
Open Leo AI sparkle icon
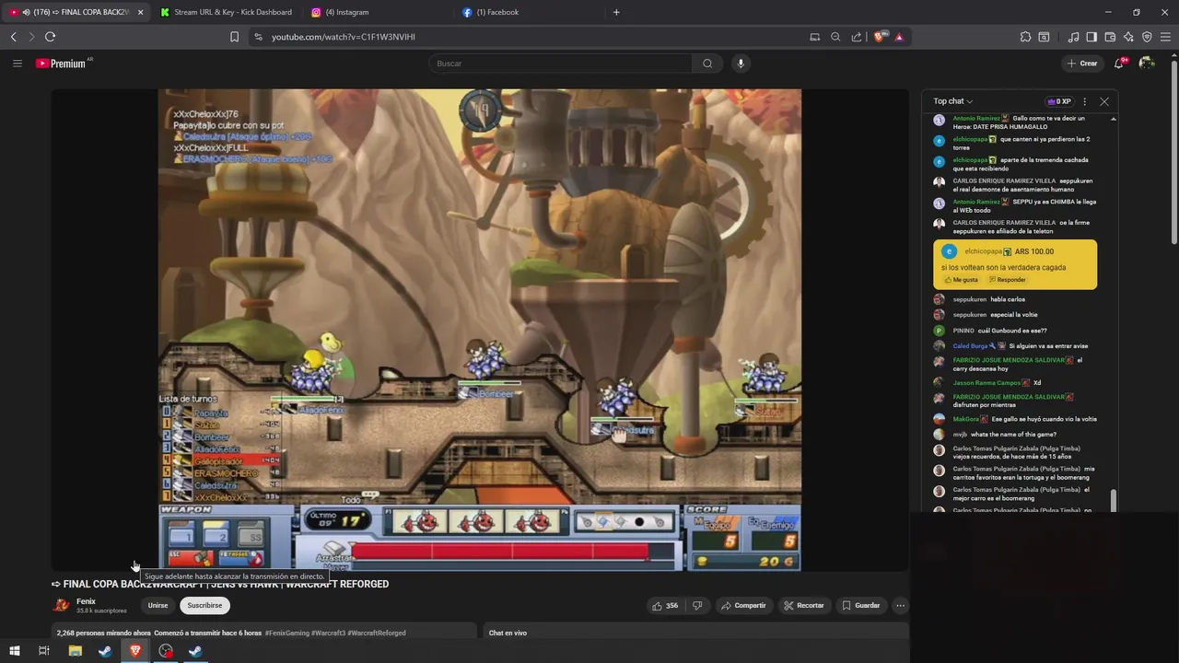point(1128,37)
